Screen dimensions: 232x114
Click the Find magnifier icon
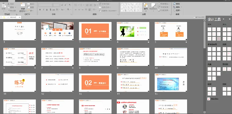click(x=175, y=4)
